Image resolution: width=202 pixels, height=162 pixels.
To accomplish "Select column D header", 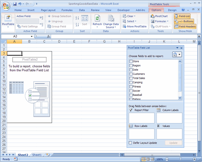I will pos(59,41).
